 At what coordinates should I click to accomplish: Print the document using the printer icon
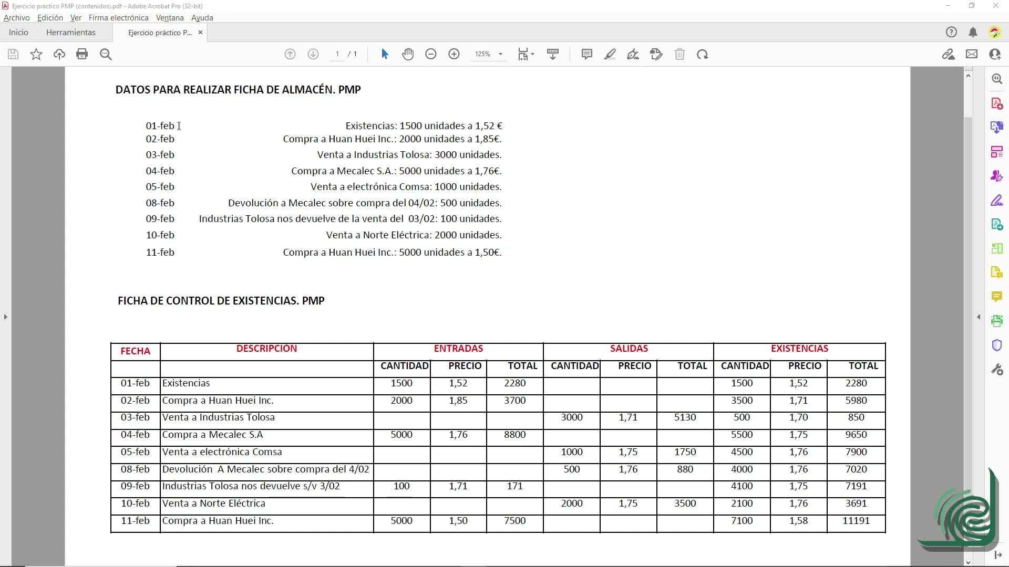point(82,54)
